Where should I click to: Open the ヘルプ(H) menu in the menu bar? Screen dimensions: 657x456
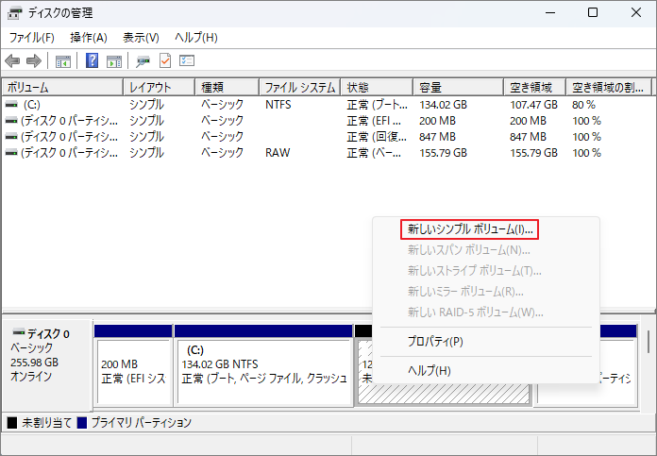point(196,38)
